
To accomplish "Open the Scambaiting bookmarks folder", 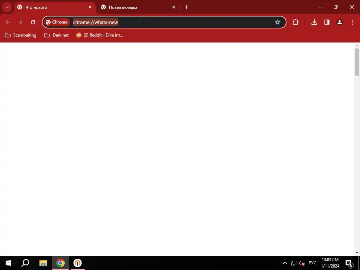I will click(21, 35).
